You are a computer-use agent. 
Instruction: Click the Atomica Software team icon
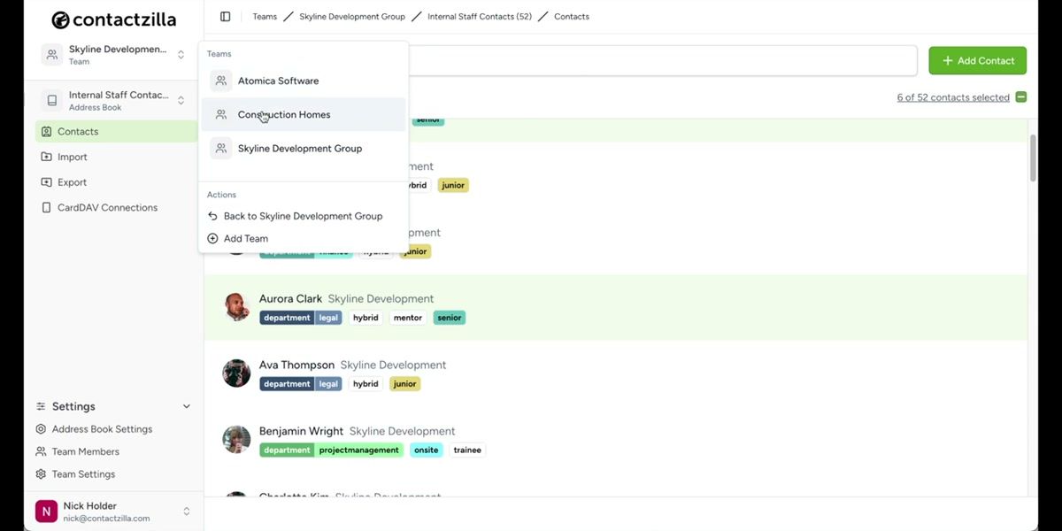[220, 81]
